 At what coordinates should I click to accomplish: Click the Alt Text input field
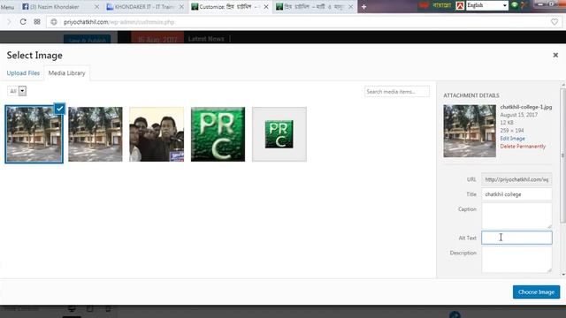point(516,238)
